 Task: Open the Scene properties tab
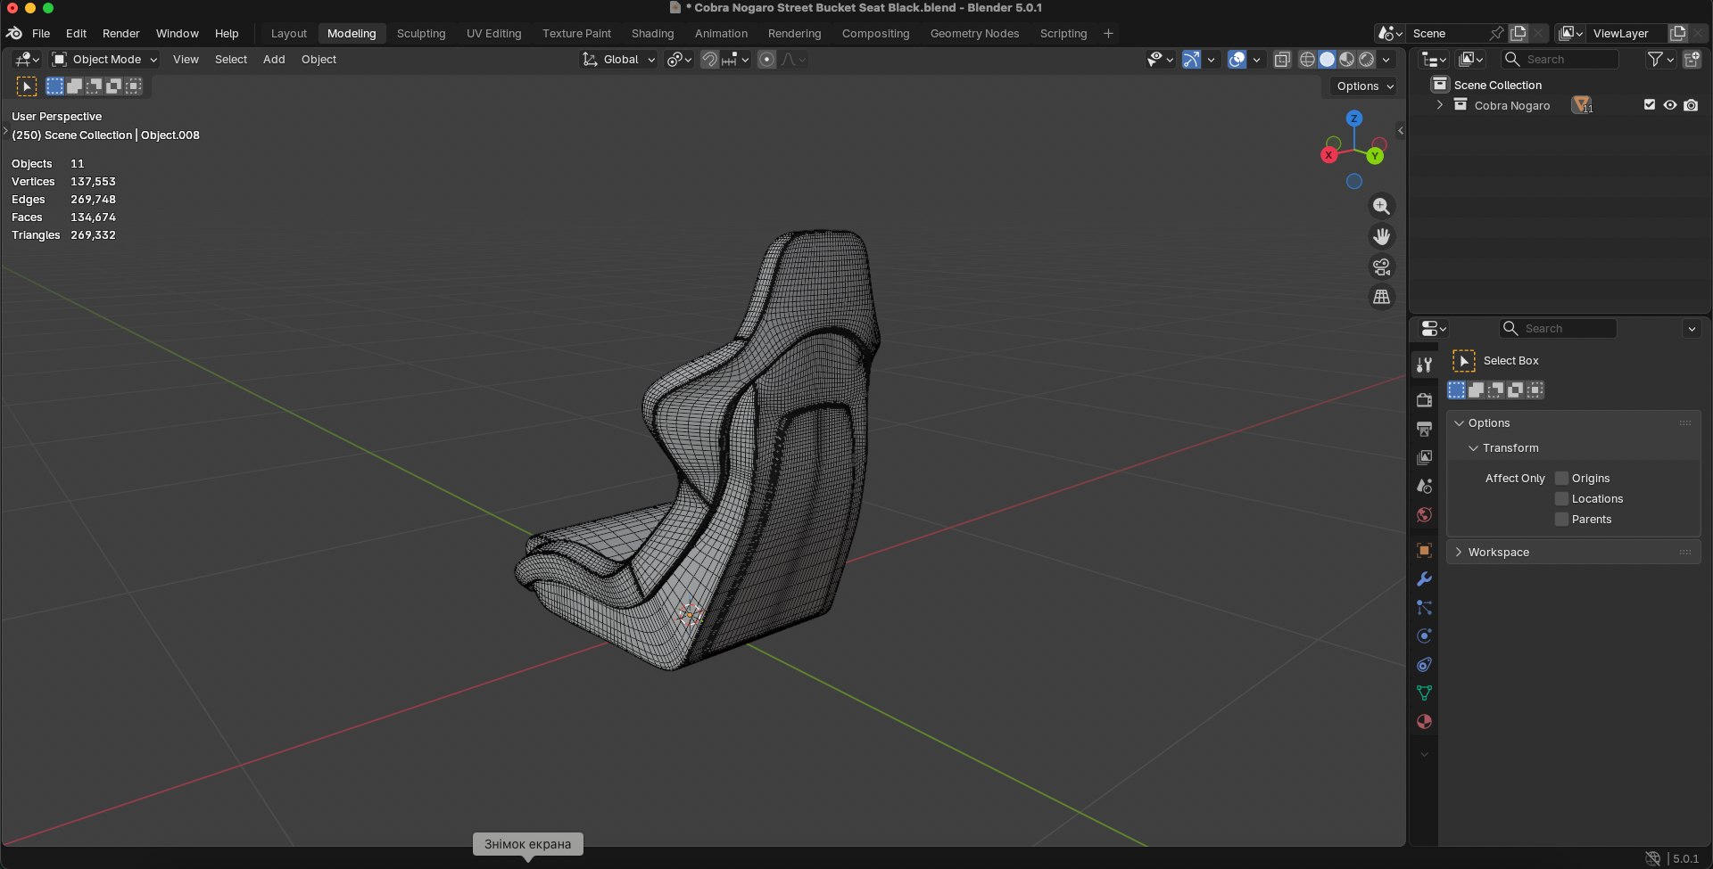pos(1424,486)
